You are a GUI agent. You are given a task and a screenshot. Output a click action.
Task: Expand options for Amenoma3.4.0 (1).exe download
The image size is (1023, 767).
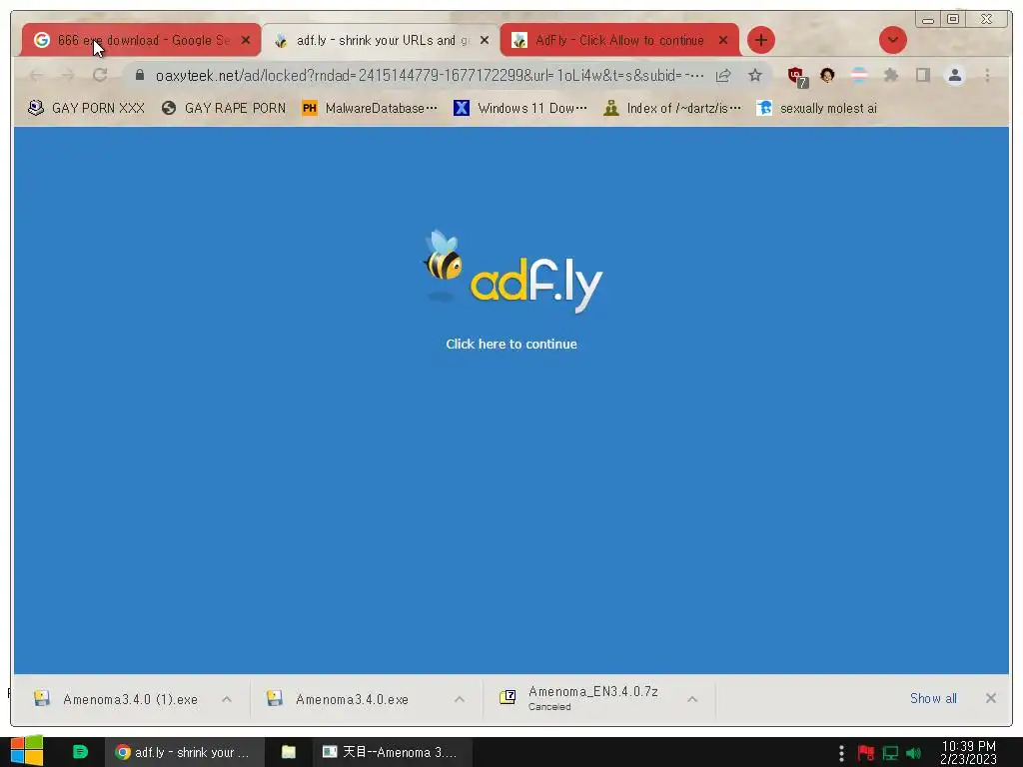(227, 699)
